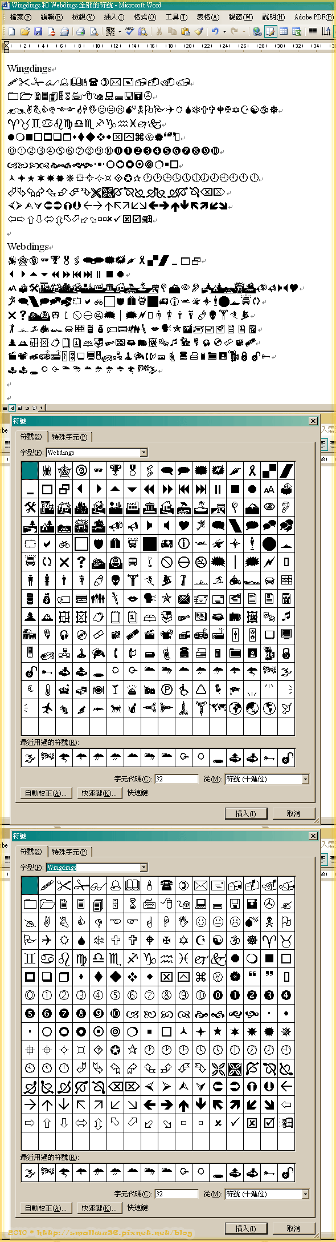The image size is (336, 1242).
Task: Select the yin-yang symbol in Wingdings grid
Action: (218, 941)
